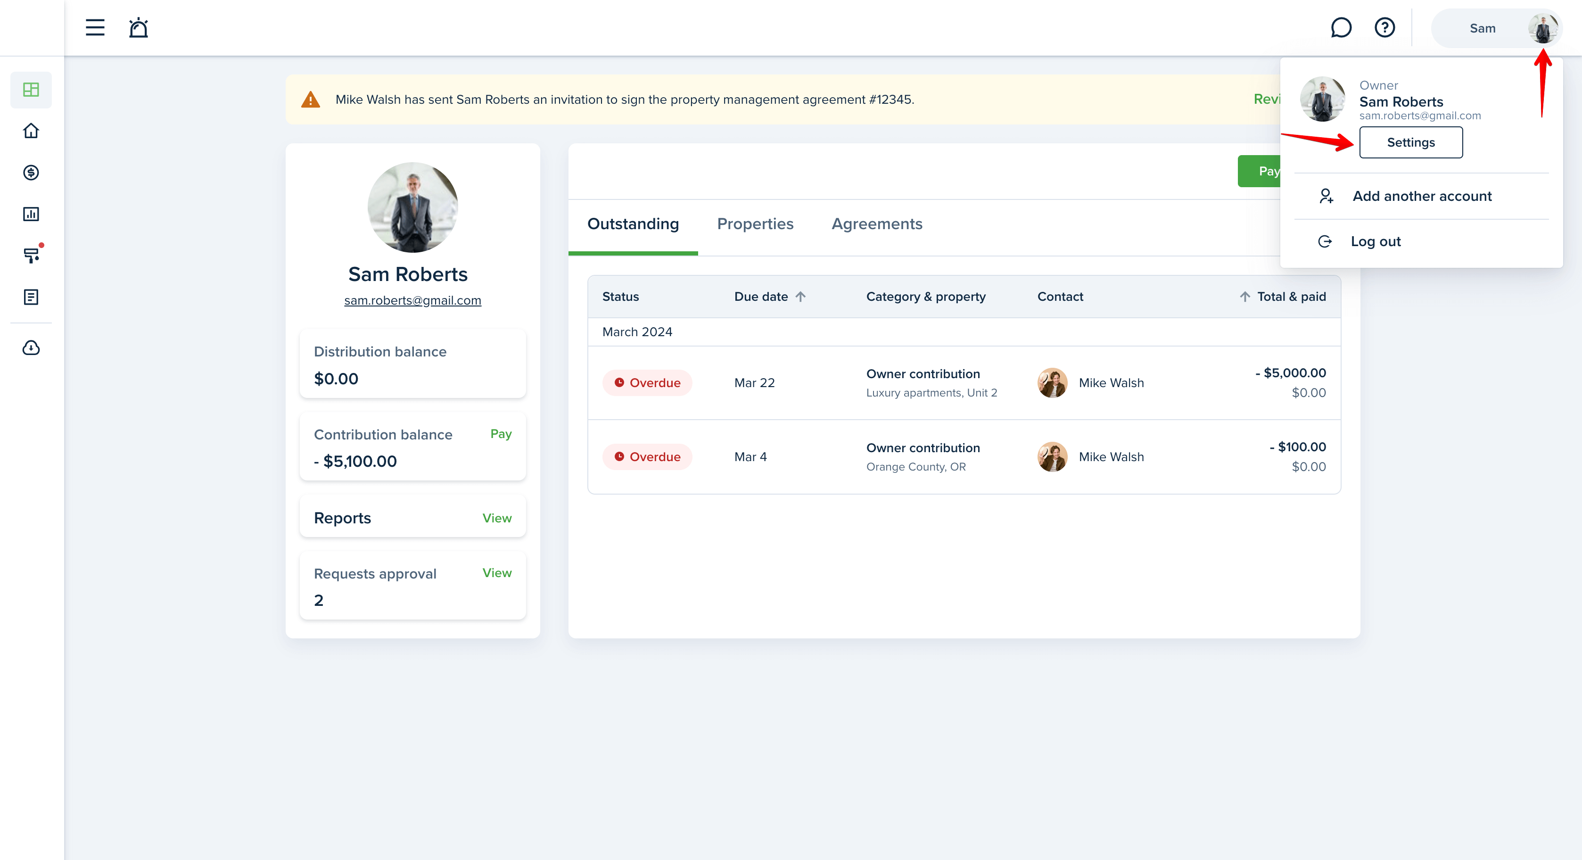Click Mike Walsh name in Mar 22 row
The image size is (1582, 860).
click(1111, 383)
